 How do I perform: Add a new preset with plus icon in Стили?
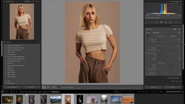(x=39, y=42)
